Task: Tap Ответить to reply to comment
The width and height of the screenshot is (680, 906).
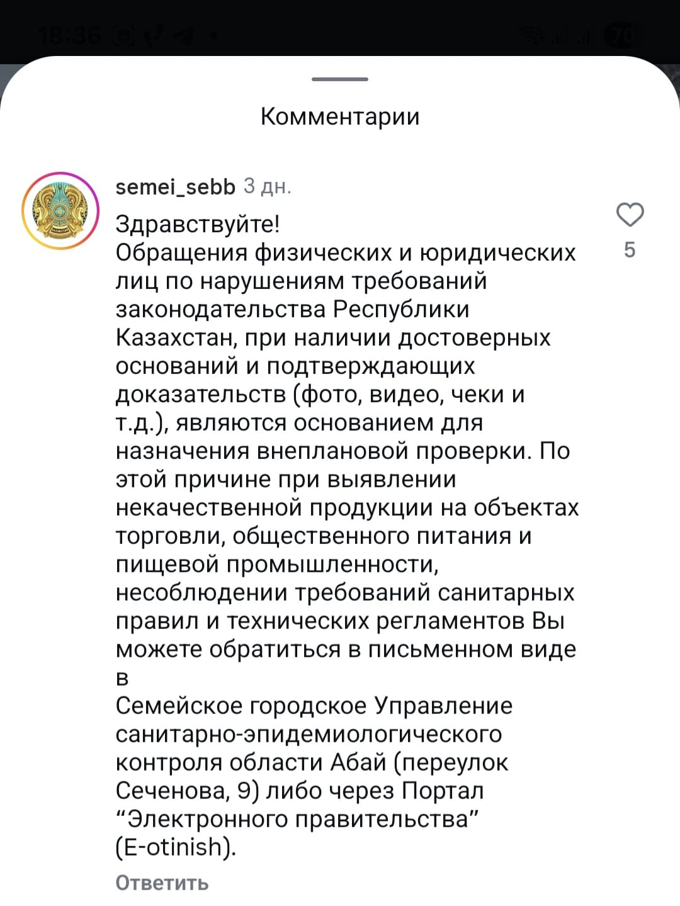Action: click(162, 883)
